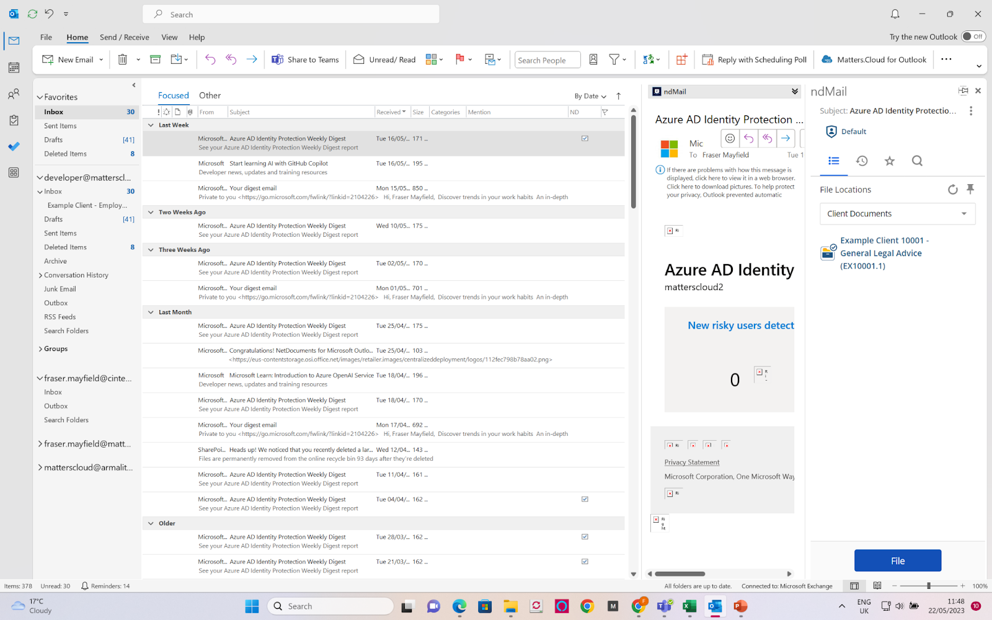Open the history tab in ndMail panel
992x620 pixels.
(x=862, y=161)
